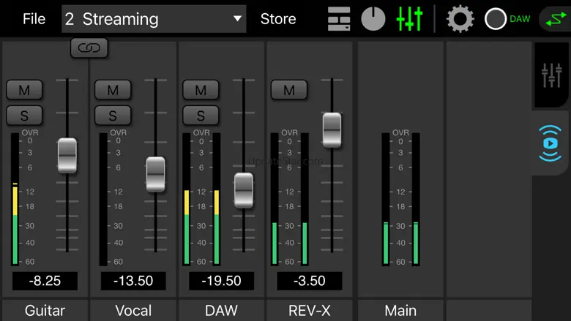The width and height of the screenshot is (571, 321).
Task: Toggle the Guitar/Vocal stereo link icon
Action: [x=89, y=48]
